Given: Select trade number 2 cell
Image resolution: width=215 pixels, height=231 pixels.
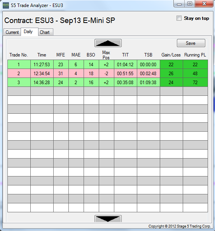Looking at the screenshot, I should (x=19, y=73).
